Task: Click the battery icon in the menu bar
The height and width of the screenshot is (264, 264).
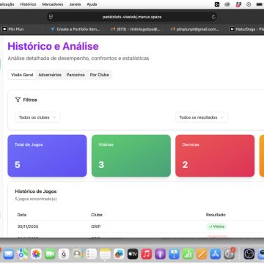Action: (260, 4)
